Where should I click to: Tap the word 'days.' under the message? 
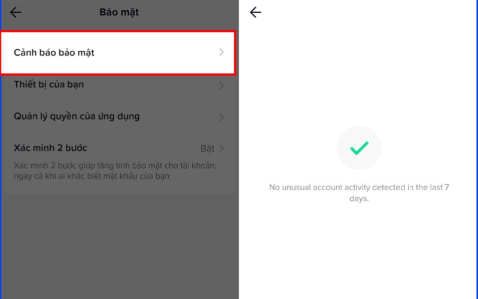coord(359,199)
